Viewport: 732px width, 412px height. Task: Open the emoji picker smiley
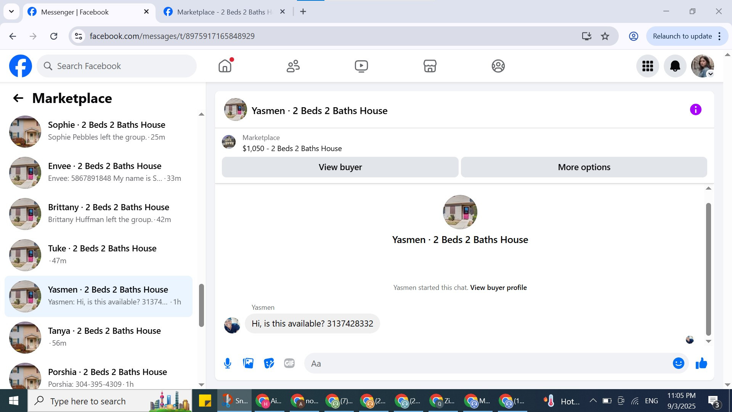coord(678,363)
